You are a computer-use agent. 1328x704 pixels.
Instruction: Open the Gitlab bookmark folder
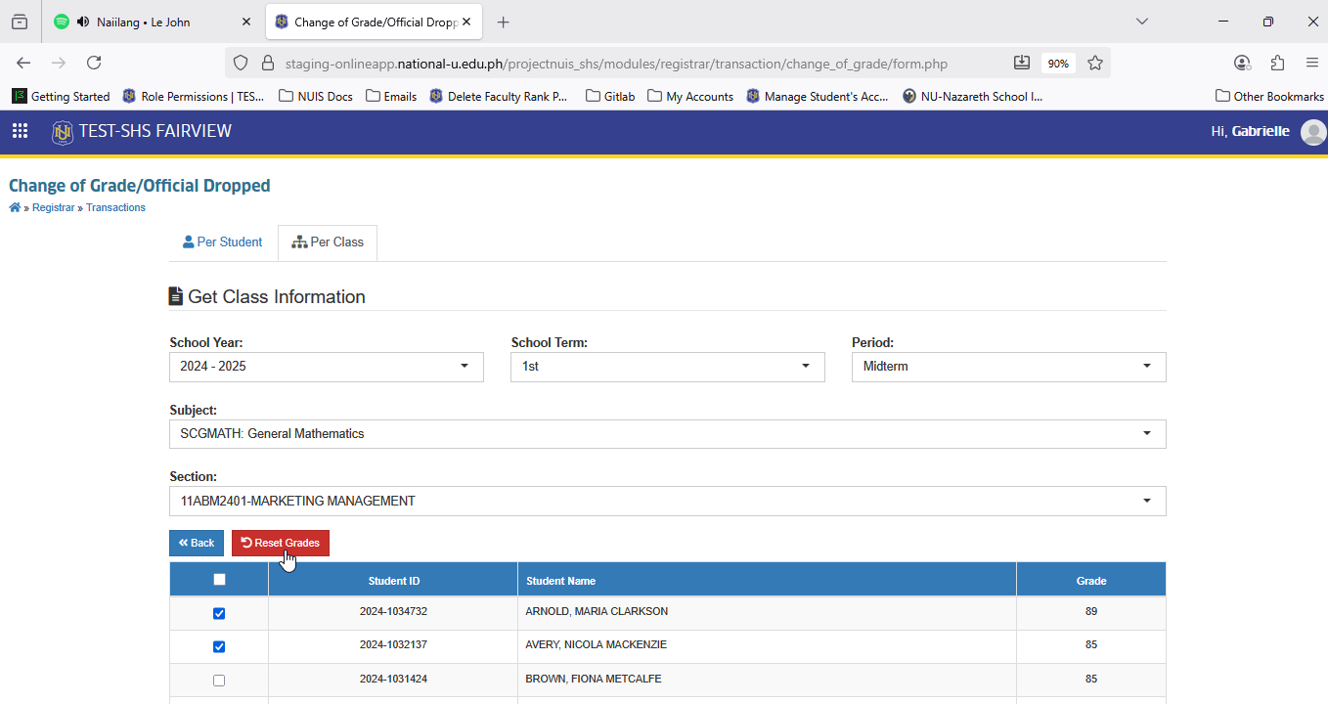tap(610, 96)
